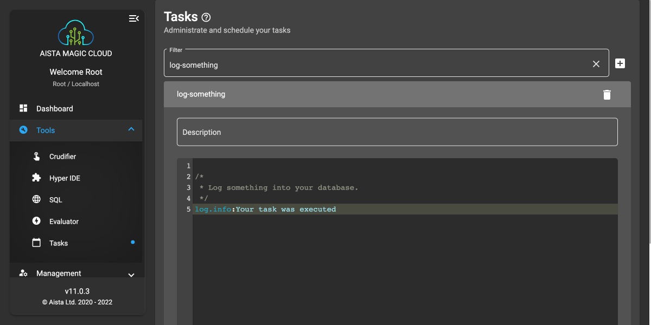
Task: Click the Description input field
Action: tap(397, 132)
